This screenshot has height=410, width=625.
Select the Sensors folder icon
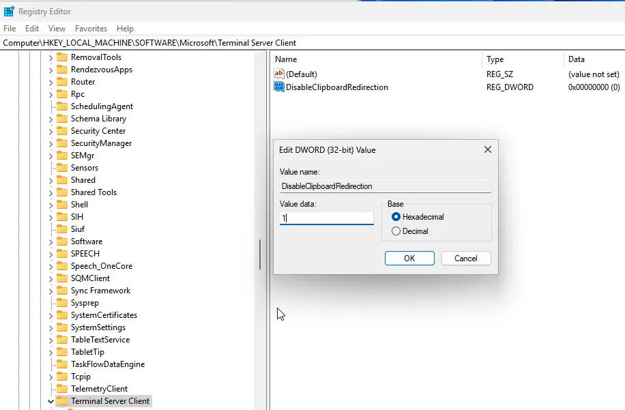[x=62, y=168]
